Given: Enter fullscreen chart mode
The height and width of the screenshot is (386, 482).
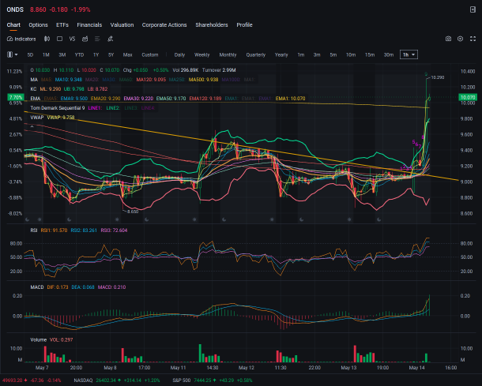Looking at the screenshot, I should [473, 39].
